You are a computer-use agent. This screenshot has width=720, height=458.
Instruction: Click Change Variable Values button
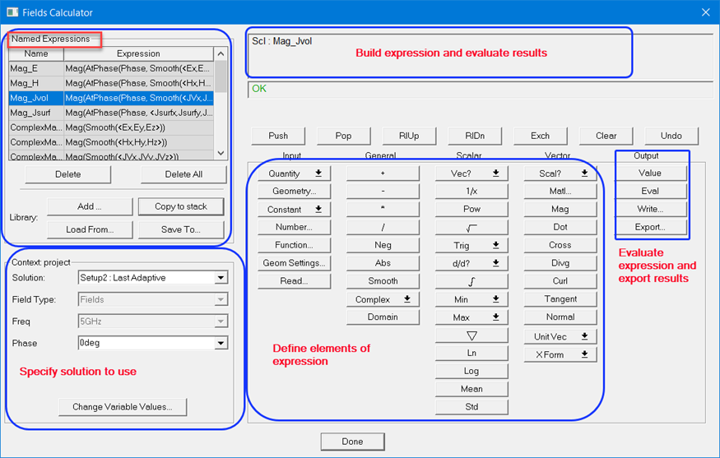(x=123, y=407)
